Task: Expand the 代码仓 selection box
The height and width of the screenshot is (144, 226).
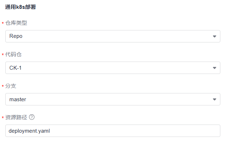Action: 113,68
